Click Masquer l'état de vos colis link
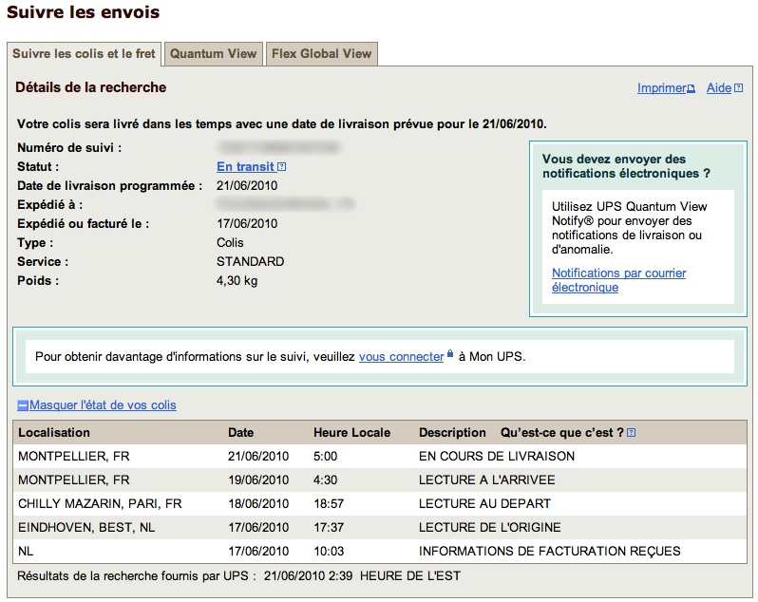 point(103,405)
